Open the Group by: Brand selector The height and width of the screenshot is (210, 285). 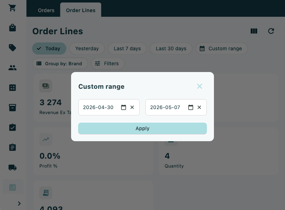coord(60,63)
